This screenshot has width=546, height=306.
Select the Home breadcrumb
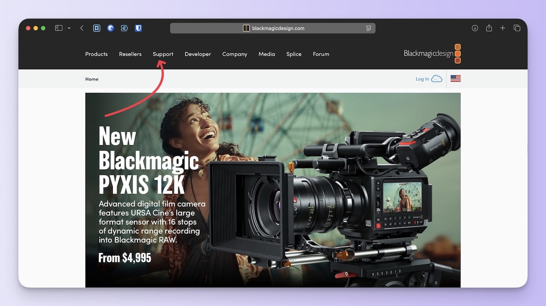[x=92, y=79]
